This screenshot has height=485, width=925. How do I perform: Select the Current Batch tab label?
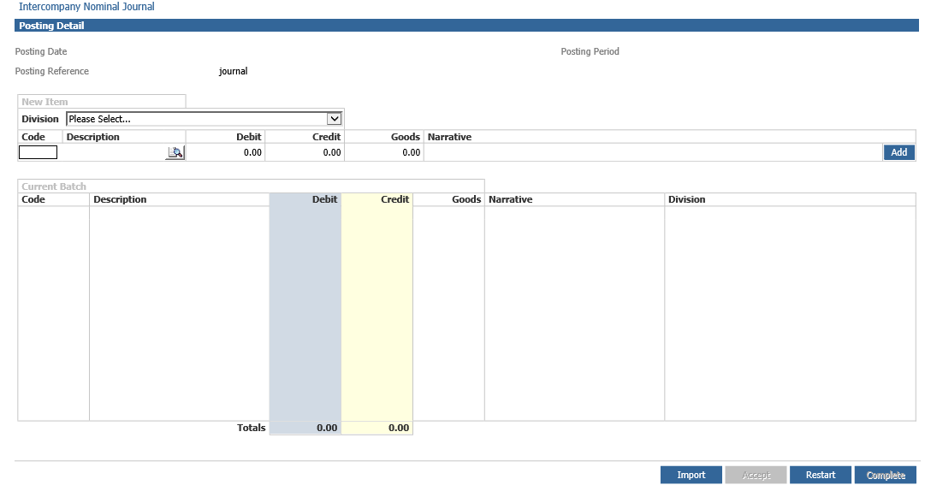pos(54,186)
